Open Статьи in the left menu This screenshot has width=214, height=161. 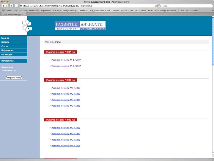click(x=14, y=46)
